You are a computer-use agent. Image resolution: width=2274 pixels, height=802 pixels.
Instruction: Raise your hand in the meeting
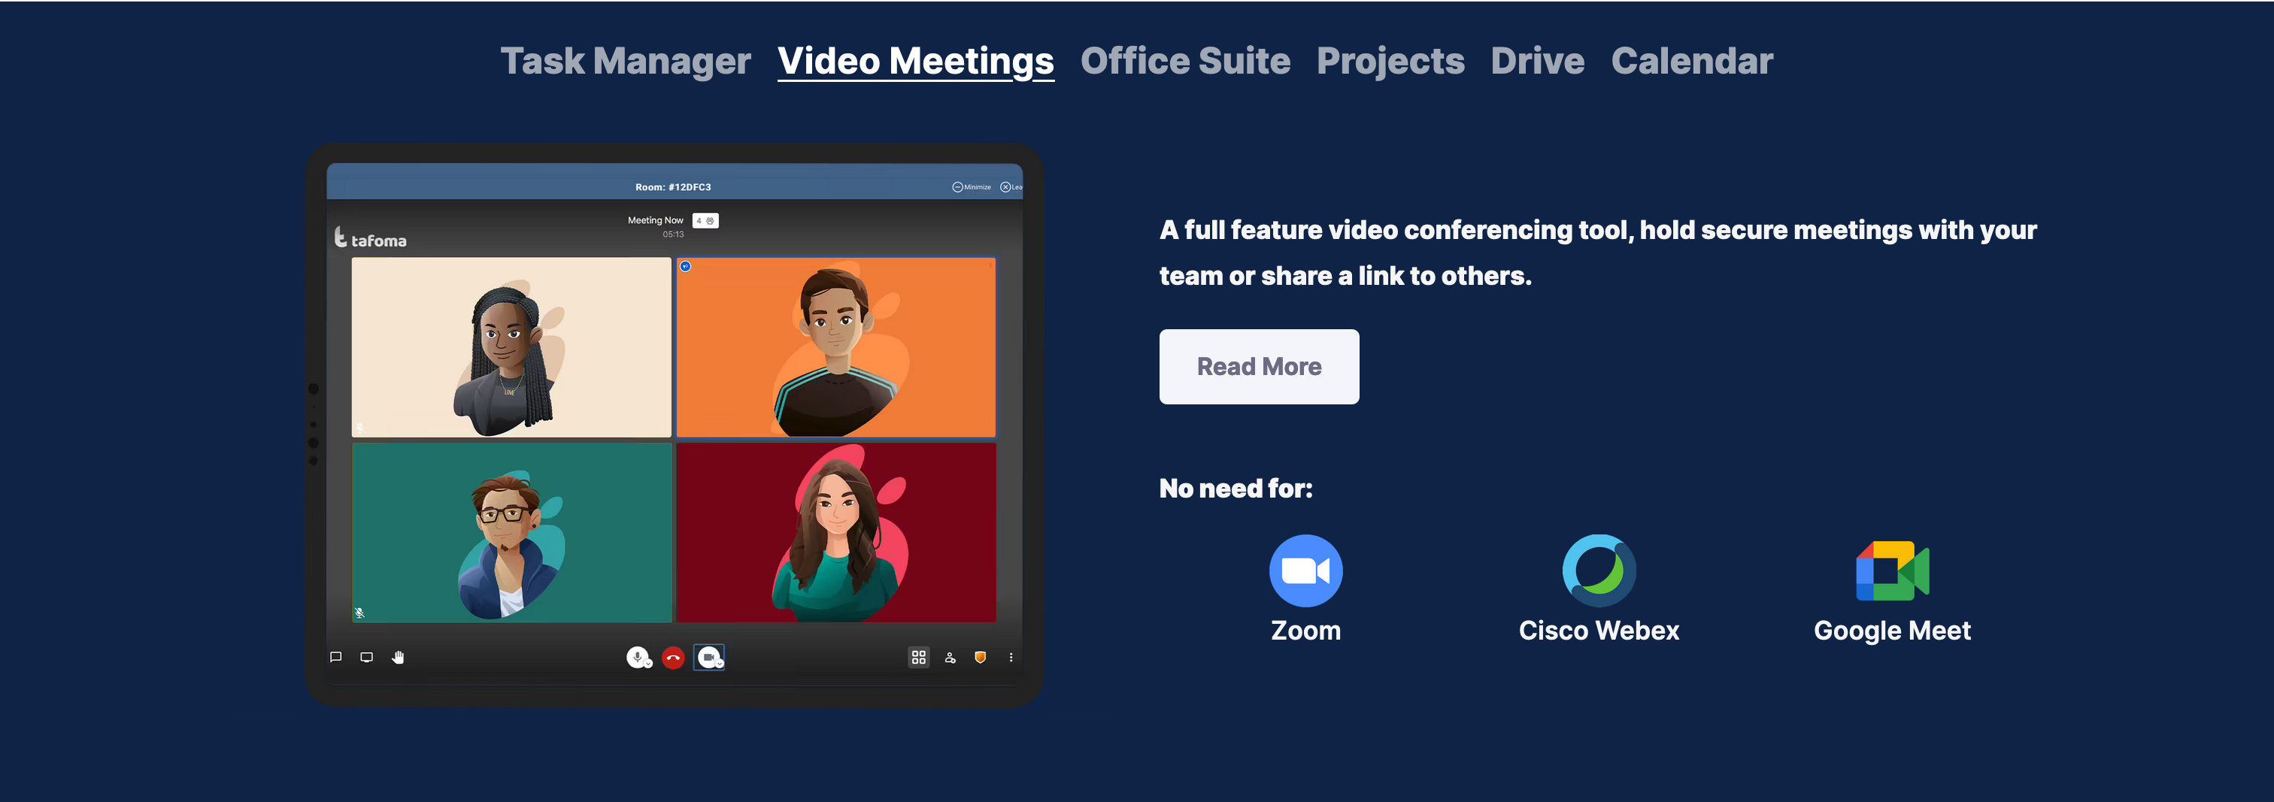coord(398,657)
